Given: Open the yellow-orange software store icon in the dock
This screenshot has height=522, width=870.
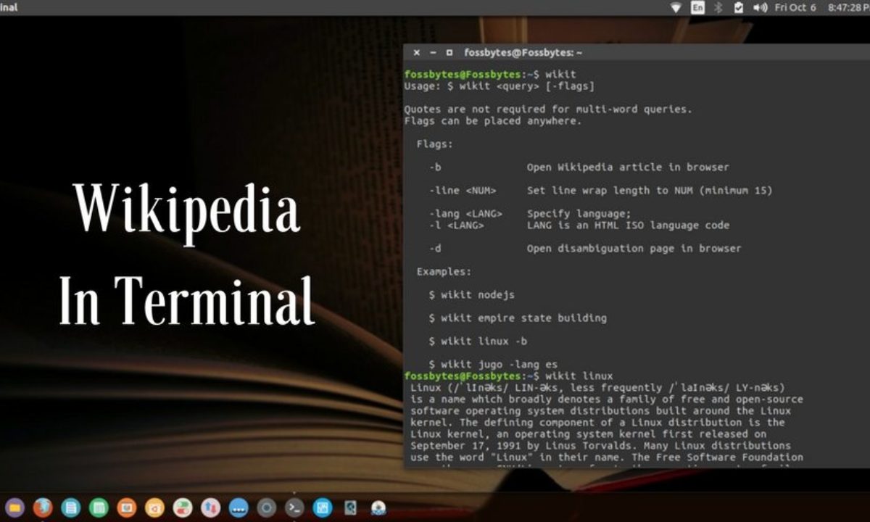Looking at the screenshot, I should (x=154, y=507).
